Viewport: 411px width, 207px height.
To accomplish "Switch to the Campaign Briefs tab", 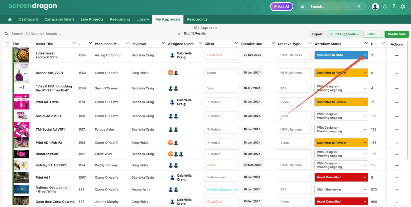I will click(59, 19).
